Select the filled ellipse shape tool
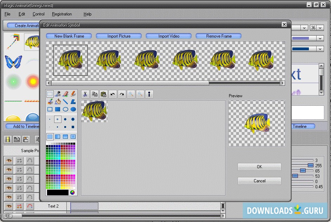The image size is (331, 222). pyautogui.click(x=73, y=109)
